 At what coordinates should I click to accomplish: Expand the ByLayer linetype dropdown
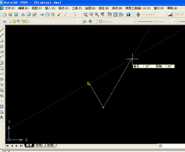(x=174, y=21)
